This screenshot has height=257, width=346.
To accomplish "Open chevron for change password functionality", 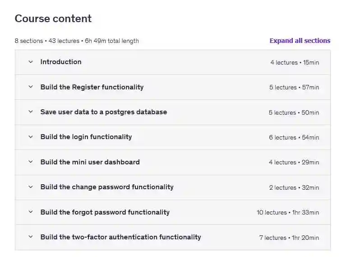I will click(31, 187).
